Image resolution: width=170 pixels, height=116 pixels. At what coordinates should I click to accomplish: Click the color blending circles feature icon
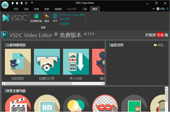point(76,103)
